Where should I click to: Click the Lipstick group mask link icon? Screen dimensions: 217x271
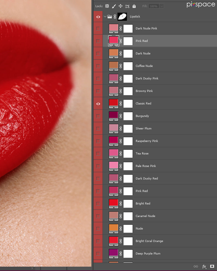coord(114,17)
